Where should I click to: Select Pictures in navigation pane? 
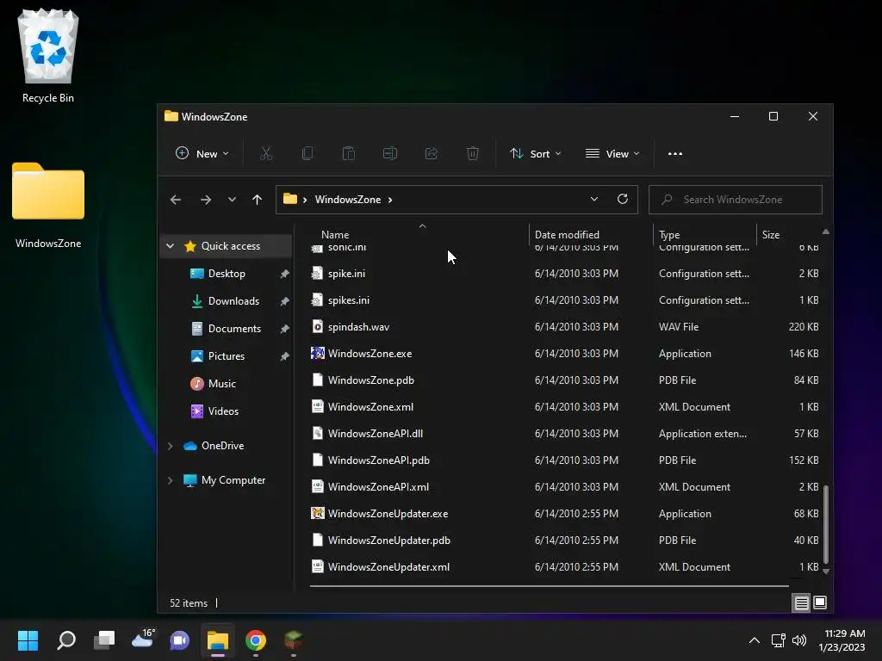(227, 356)
